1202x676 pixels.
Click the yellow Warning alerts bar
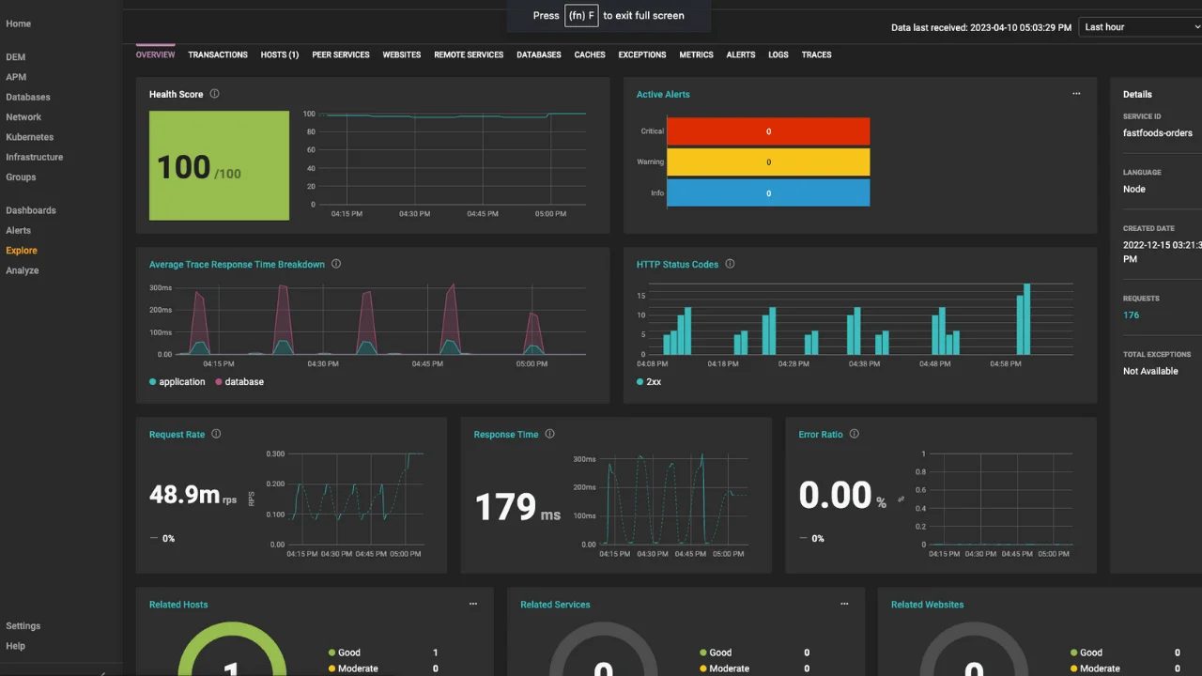pyautogui.click(x=768, y=162)
